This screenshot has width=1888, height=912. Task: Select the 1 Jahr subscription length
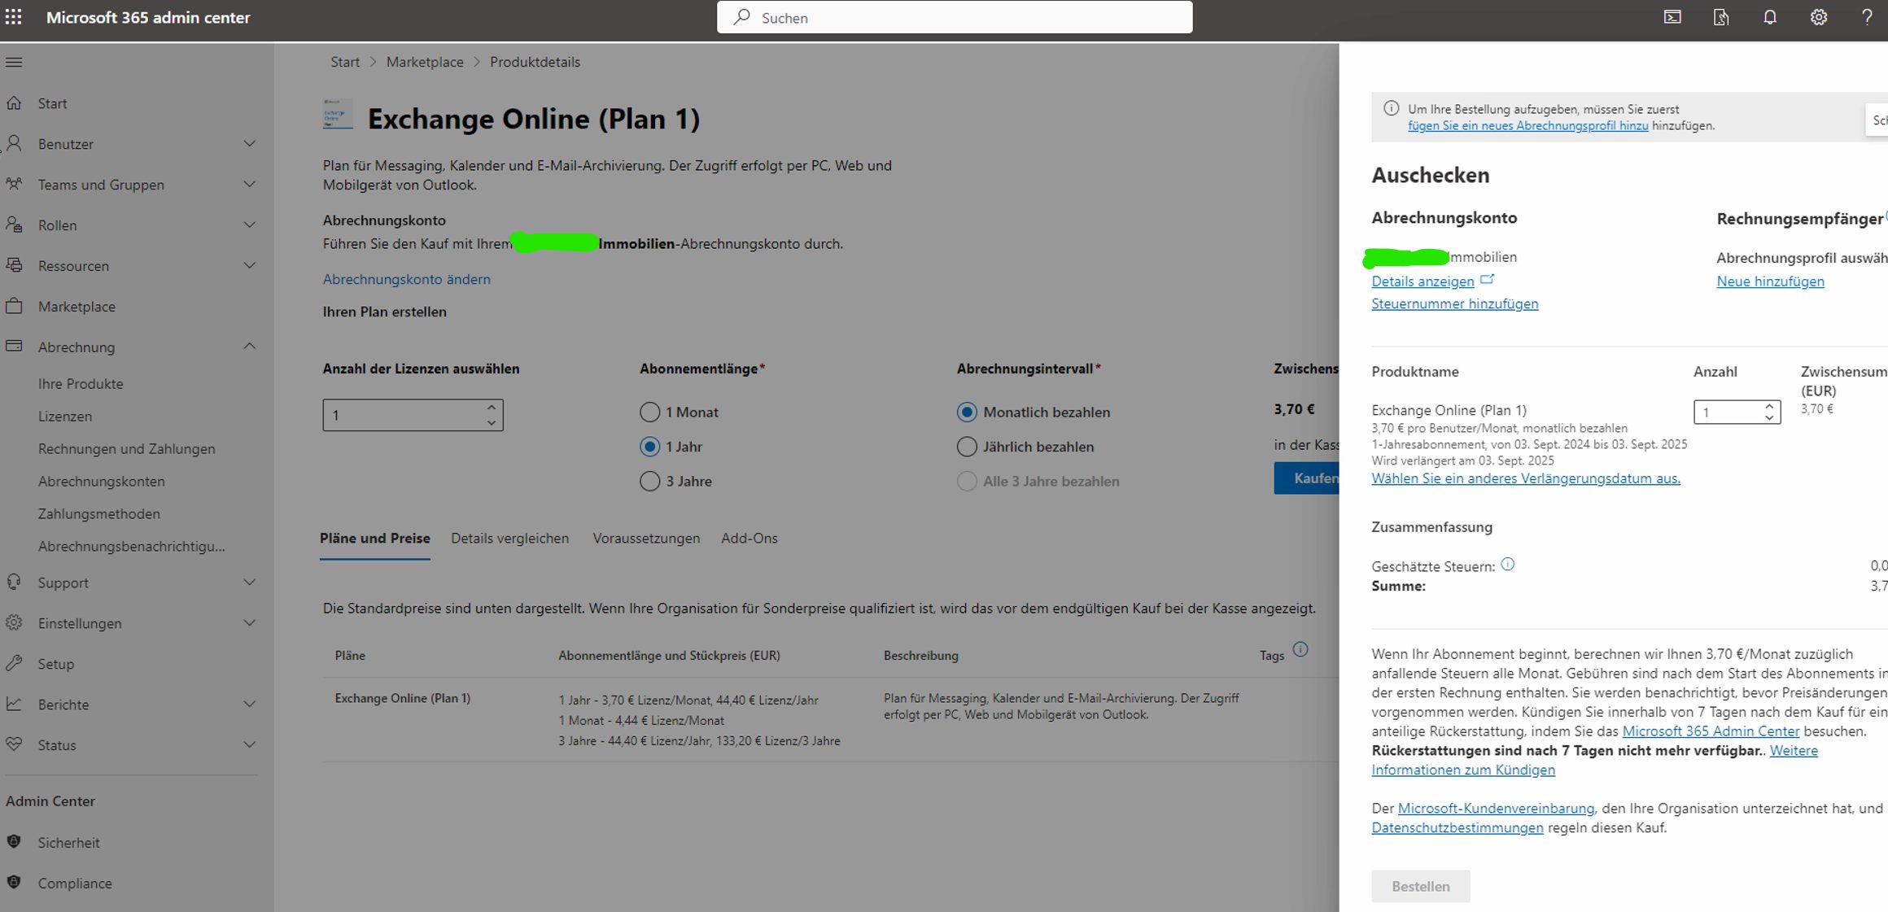(x=649, y=447)
